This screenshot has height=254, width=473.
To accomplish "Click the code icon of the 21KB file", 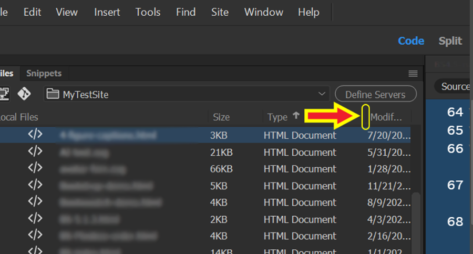I will (x=35, y=152).
